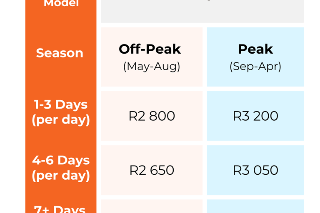Click the (per day) text under 1-3 Days
This screenshot has height=213, width=320.
61,120
